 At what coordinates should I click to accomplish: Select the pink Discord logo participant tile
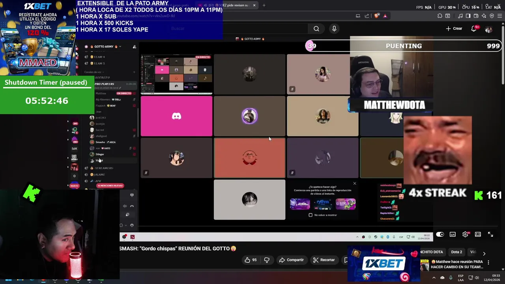click(x=176, y=116)
